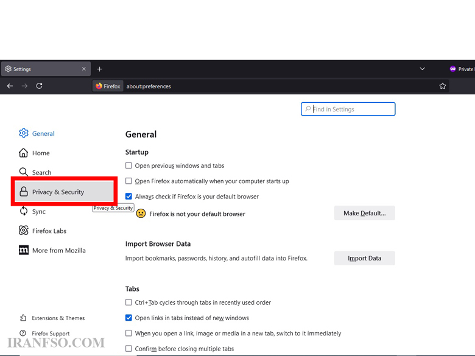
Task: Enable switch to new tab immediately checkbox
Action: click(128, 333)
